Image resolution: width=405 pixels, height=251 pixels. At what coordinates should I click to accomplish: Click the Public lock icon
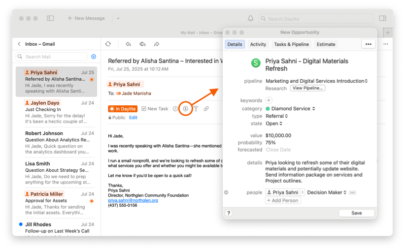110,118
